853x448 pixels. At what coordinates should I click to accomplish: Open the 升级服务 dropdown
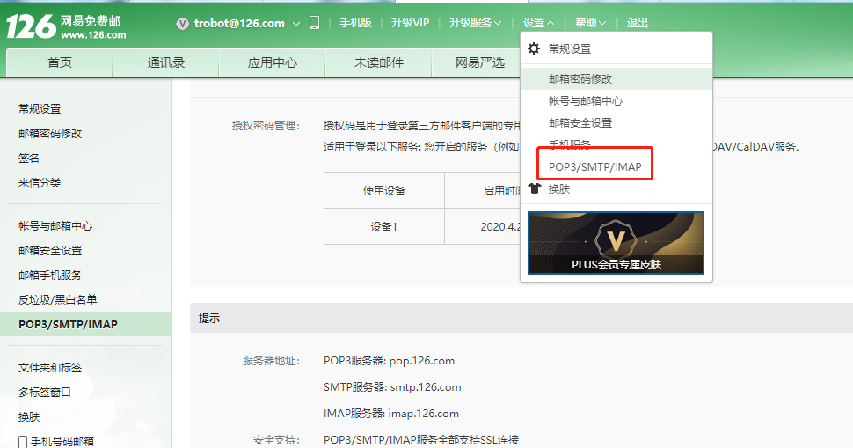click(475, 23)
